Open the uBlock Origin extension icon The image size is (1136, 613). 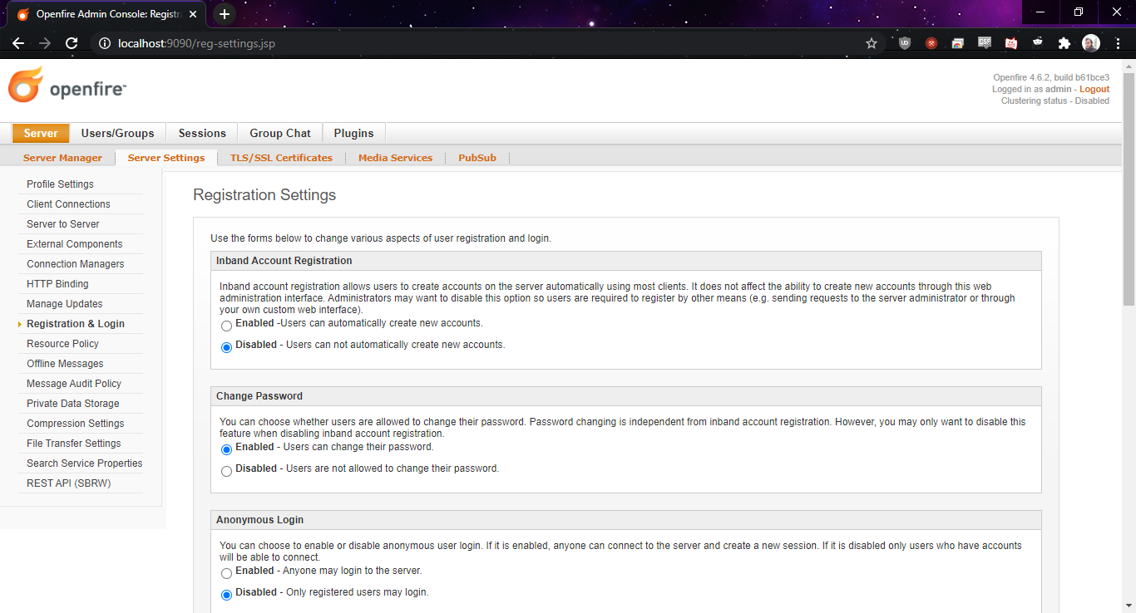tap(905, 43)
